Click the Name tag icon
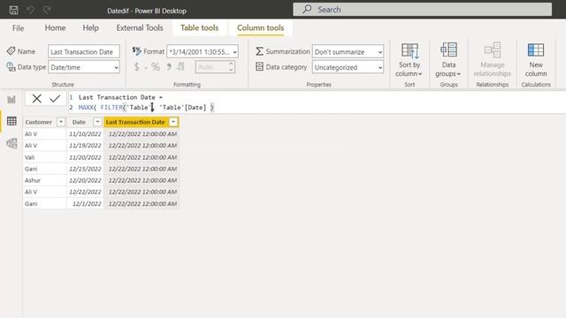Screen dimensions: 566x318 point(11,51)
